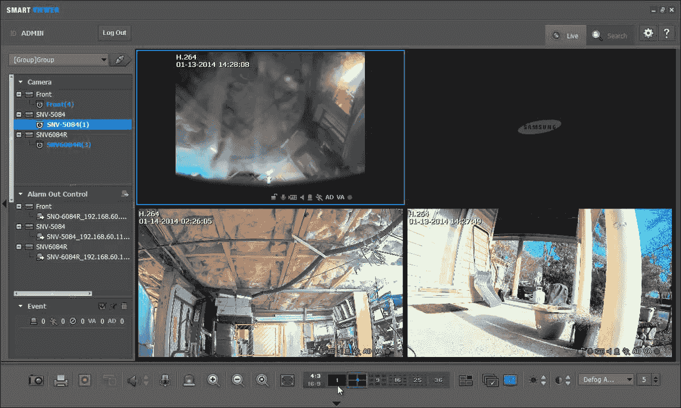The height and width of the screenshot is (408, 681).
Task: Open the SmartViewer setup gear
Action: (x=648, y=33)
